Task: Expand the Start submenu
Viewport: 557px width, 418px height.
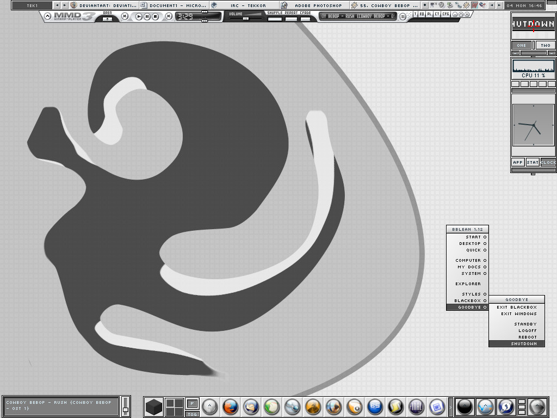Action: point(467,237)
